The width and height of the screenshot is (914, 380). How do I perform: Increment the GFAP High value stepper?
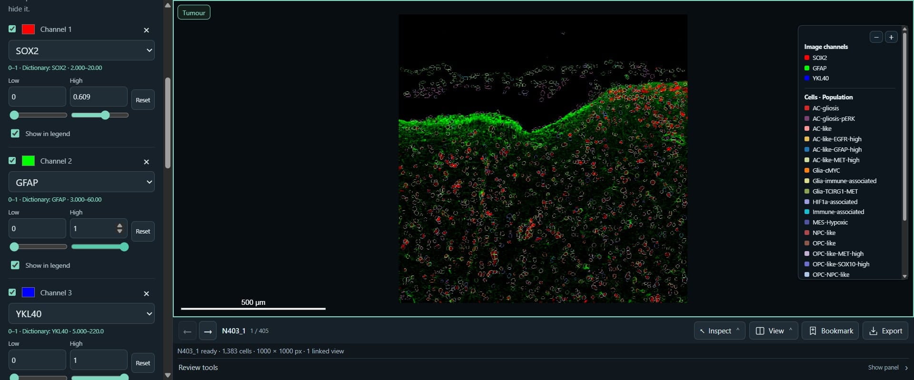119,225
